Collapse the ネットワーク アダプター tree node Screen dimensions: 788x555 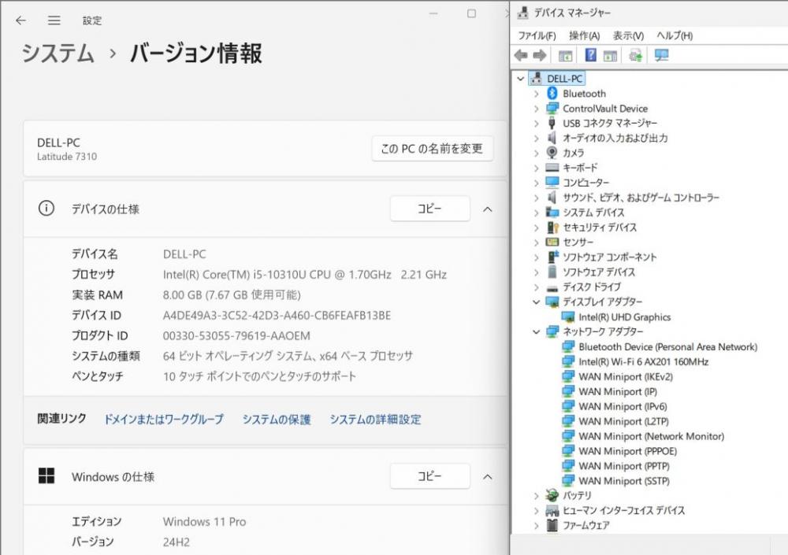point(537,332)
